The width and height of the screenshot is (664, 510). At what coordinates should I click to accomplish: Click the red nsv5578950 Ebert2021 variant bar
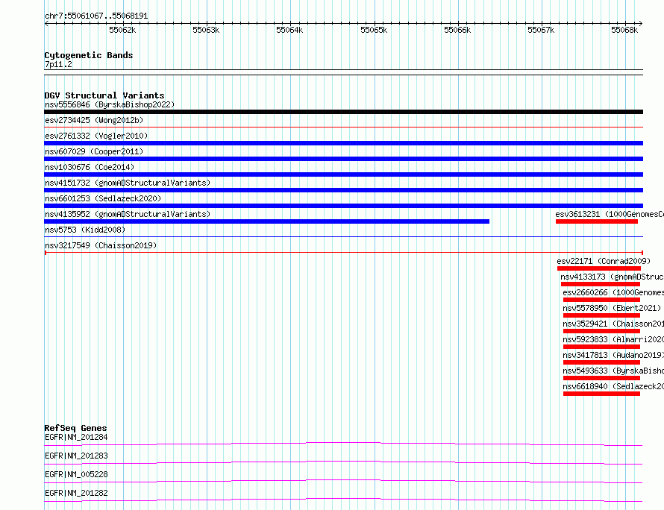pos(601,315)
